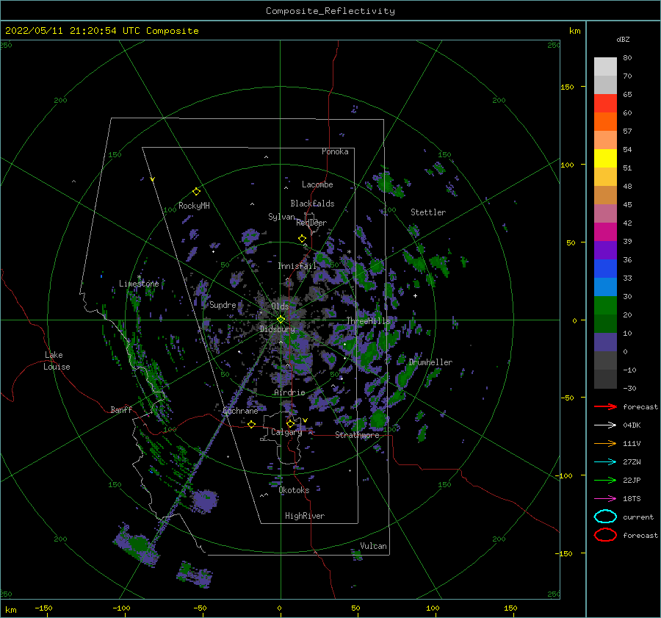
Task: Click the -150 tick on bottom axis
Action: [x=43, y=608]
